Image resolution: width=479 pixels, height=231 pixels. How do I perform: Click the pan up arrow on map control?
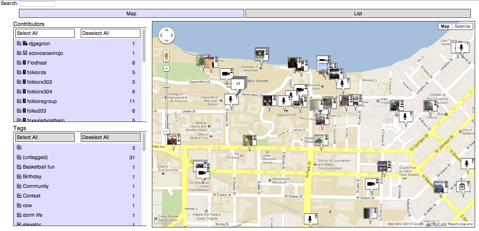click(x=166, y=30)
